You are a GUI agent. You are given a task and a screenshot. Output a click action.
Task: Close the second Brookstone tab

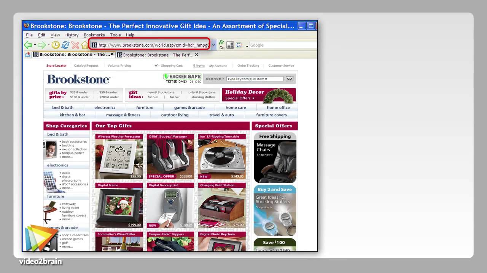[x=196, y=55]
